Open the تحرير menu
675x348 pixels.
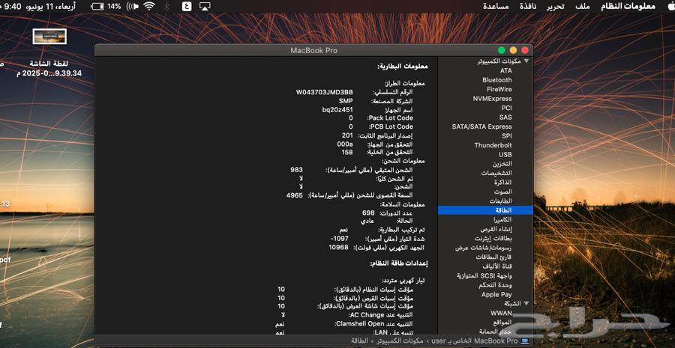click(x=556, y=7)
